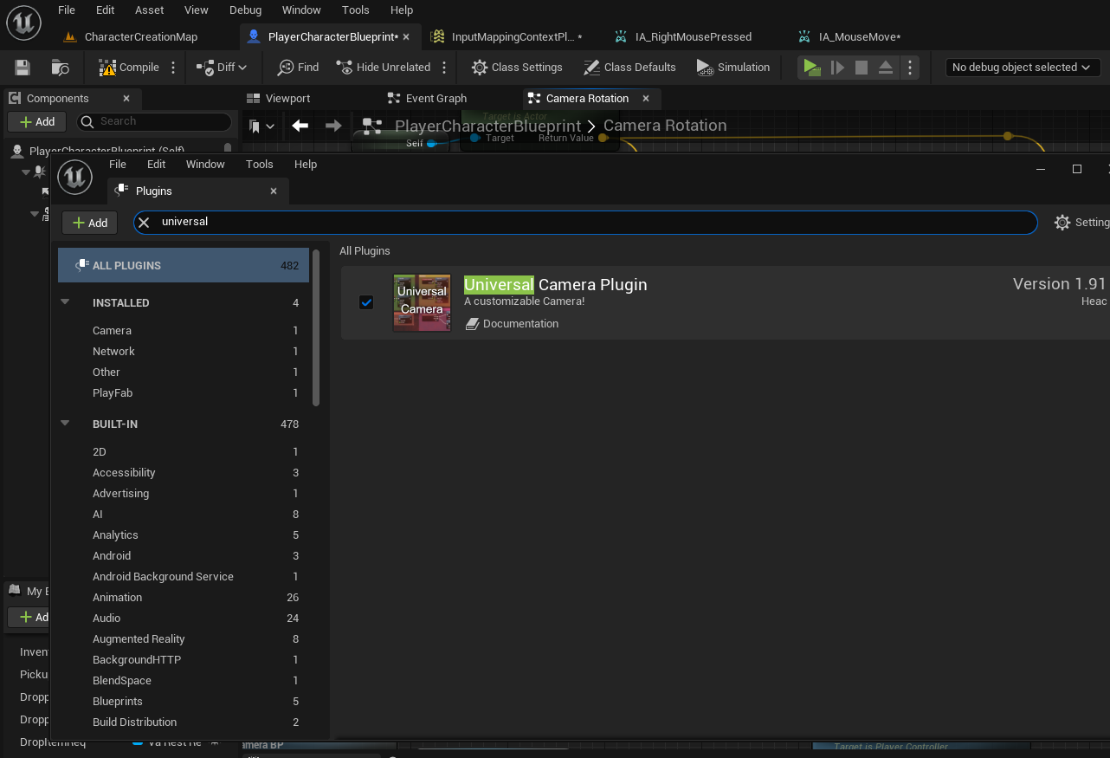Open the debug object selector dropdown

[x=1023, y=67]
